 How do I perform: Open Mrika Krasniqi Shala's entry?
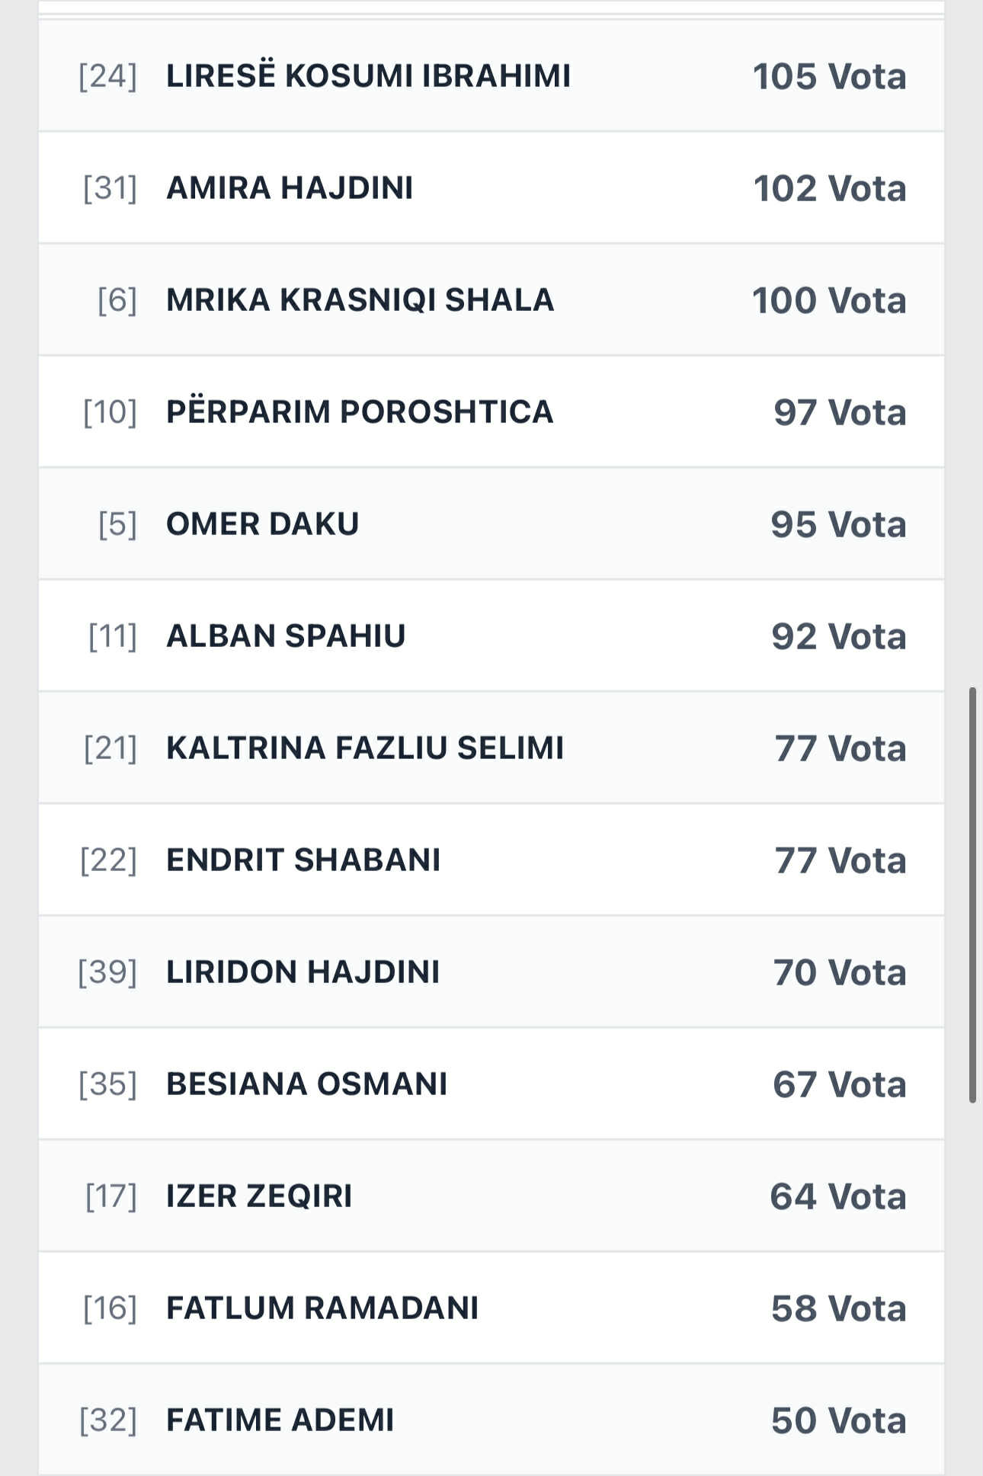[x=360, y=299]
